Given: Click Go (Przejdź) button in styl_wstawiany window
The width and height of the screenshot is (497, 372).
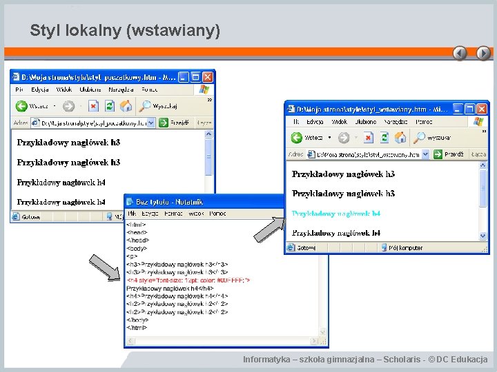Looking at the screenshot, I should click(x=449, y=154).
